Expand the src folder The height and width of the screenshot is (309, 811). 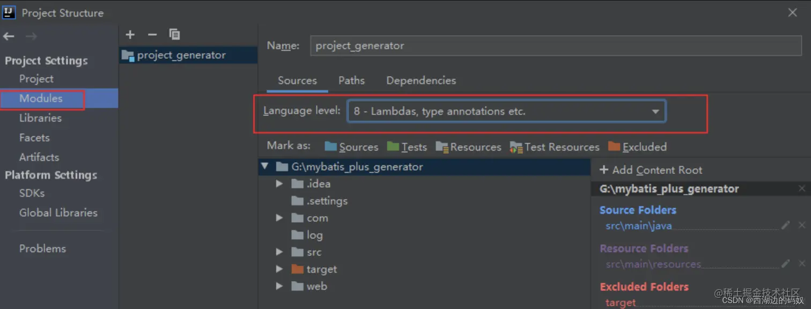click(279, 252)
